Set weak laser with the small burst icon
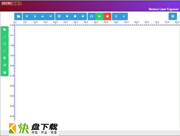The height and width of the screenshot is (136, 180). tap(67, 17)
